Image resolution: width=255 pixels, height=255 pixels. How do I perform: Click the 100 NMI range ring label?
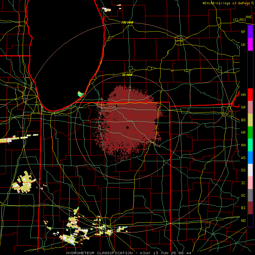tap(127, 22)
